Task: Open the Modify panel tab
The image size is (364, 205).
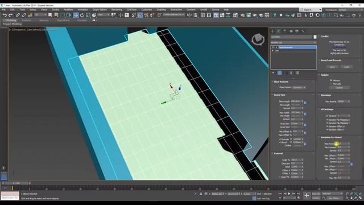Action: pos(279,31)
